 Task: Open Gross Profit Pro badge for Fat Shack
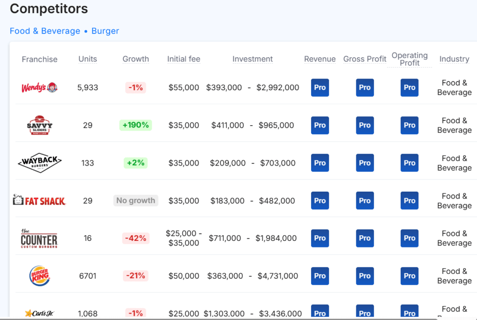click(x=365, y=200)
